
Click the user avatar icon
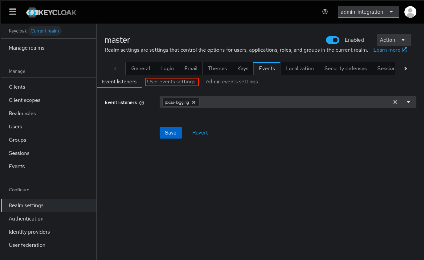[x=410, y=12]
